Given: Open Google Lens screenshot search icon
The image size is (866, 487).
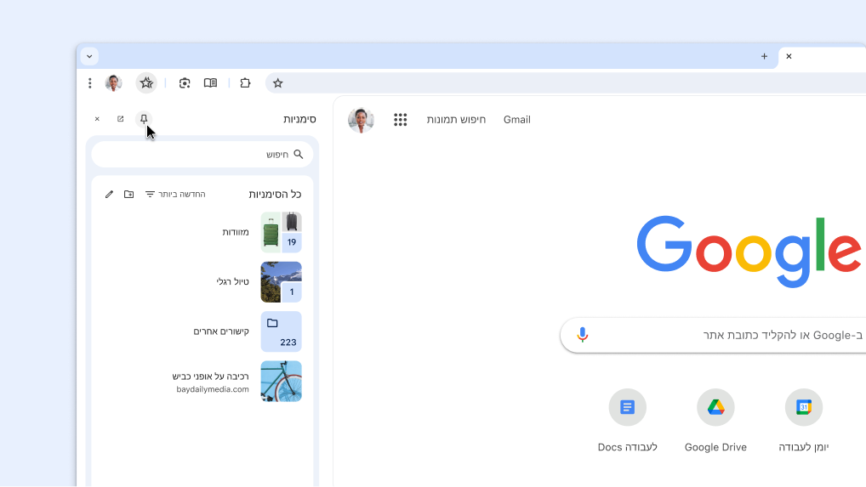Looking at the screenshot, I should tap(185, 83).
